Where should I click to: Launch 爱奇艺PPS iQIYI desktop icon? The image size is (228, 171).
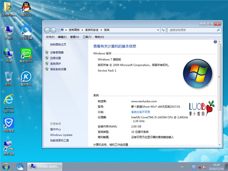(x=26, y=55)
